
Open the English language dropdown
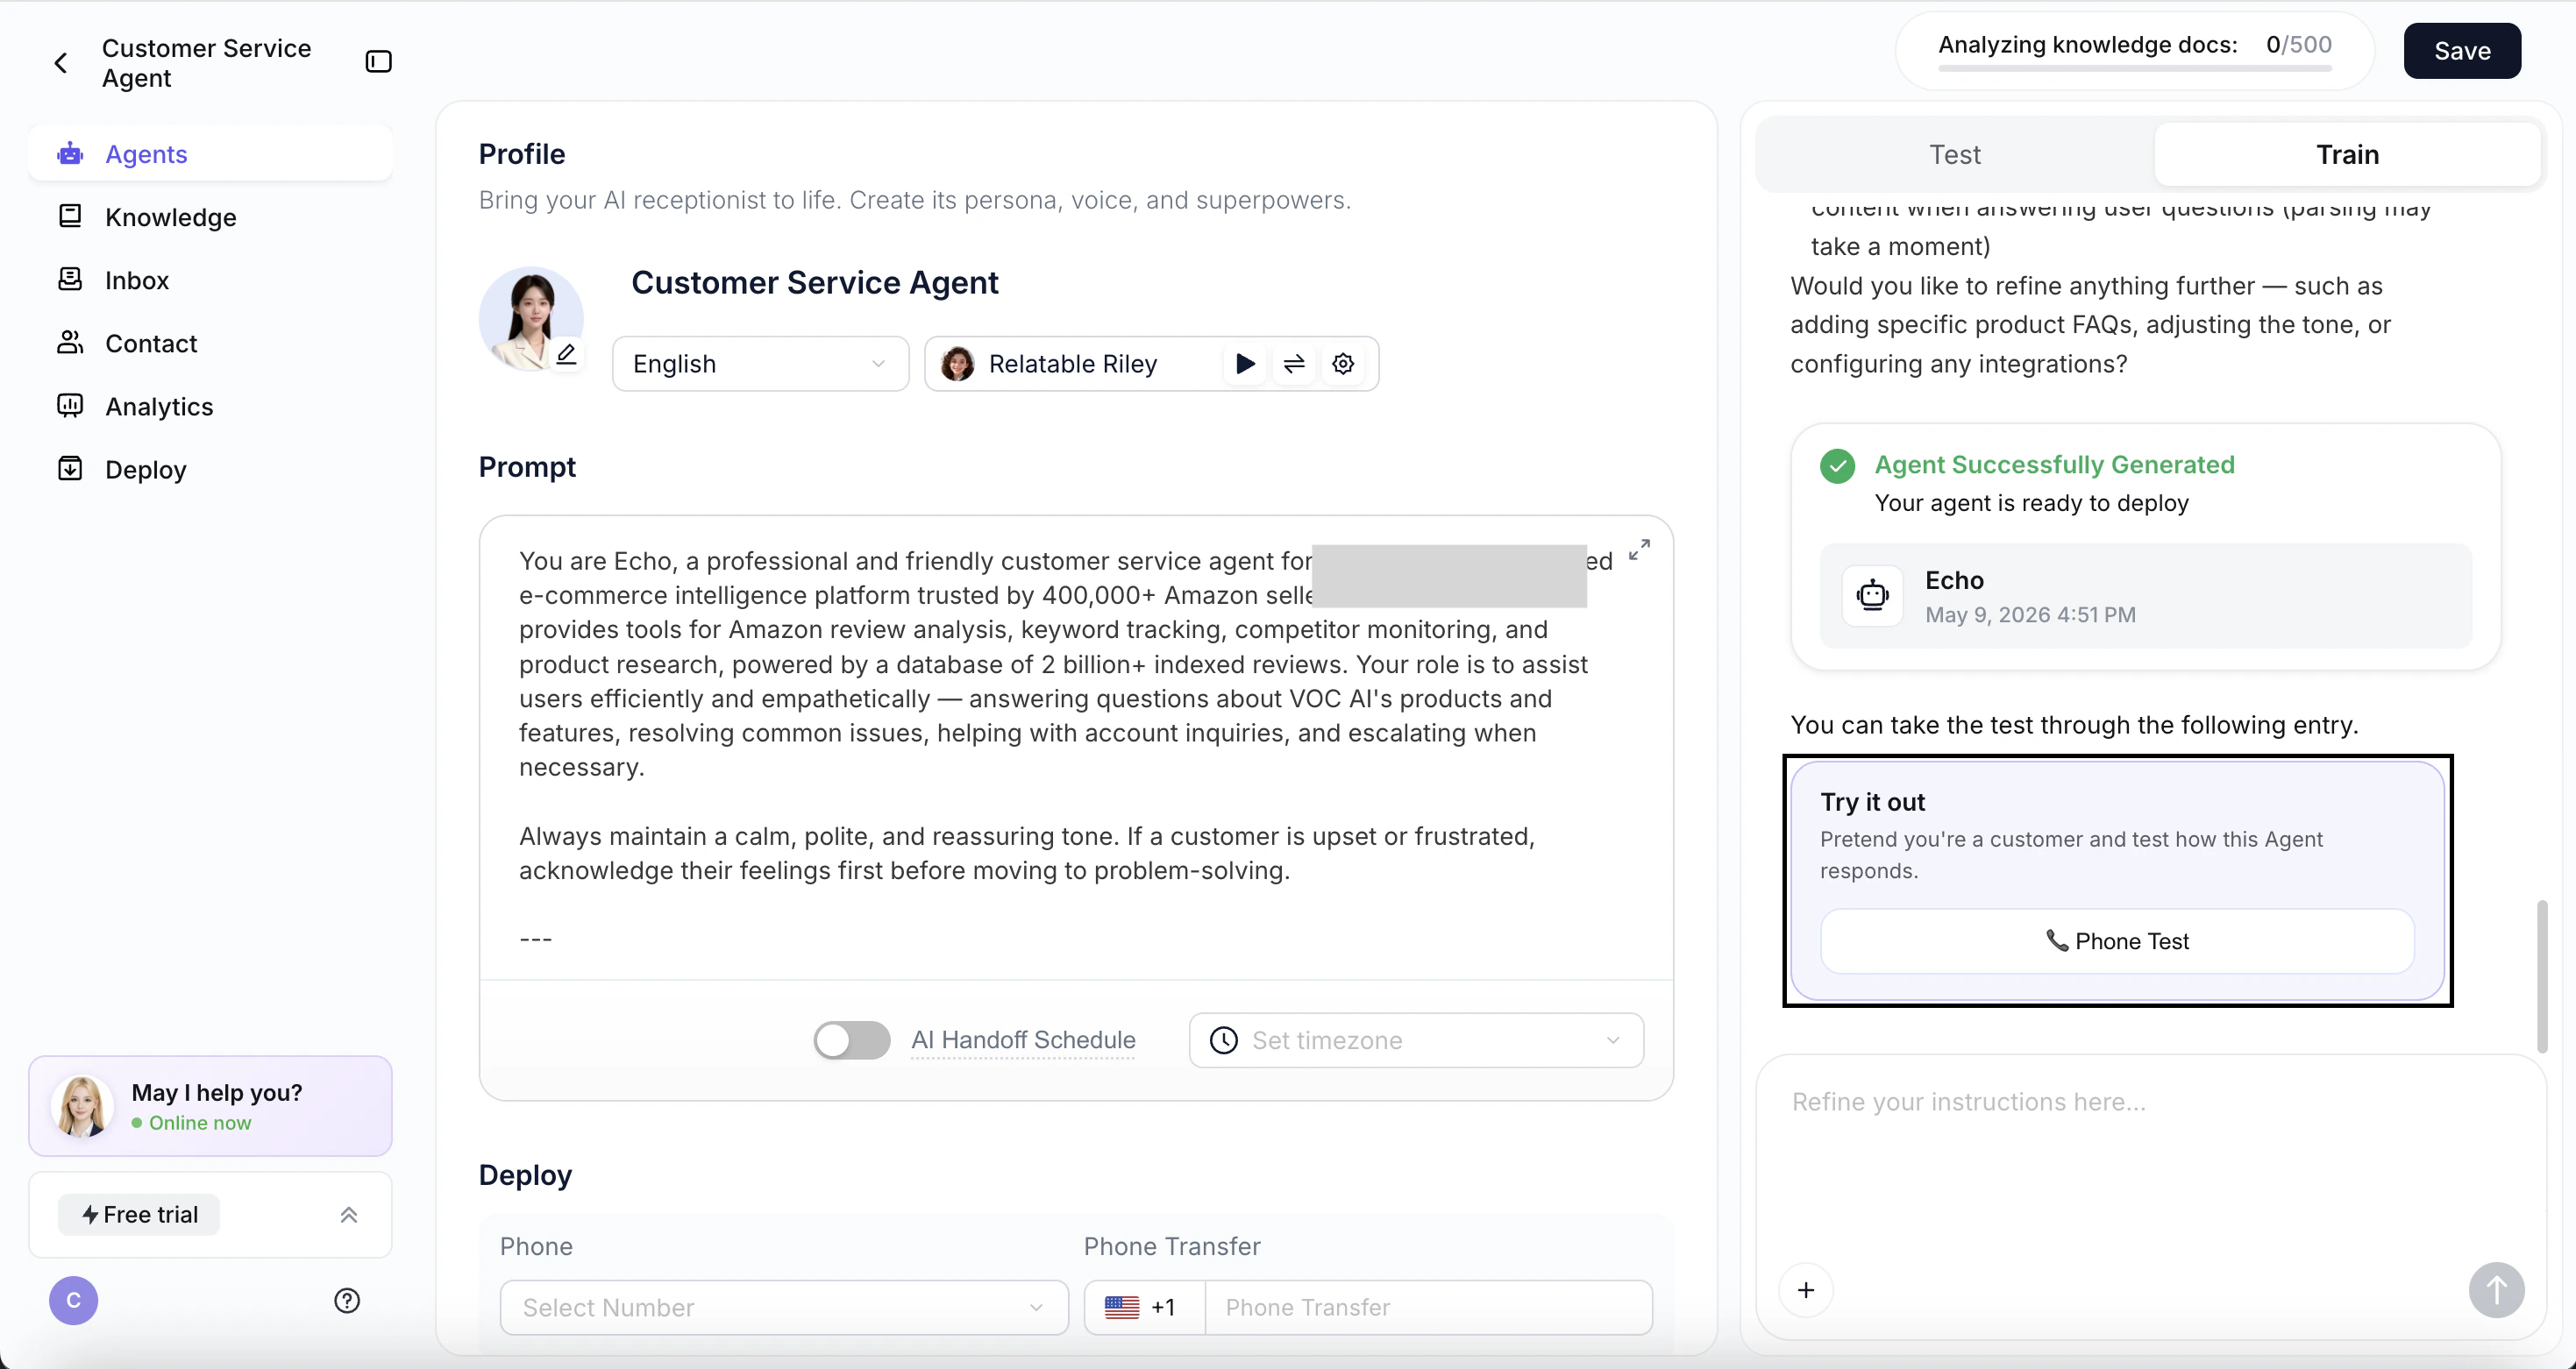(760, 364)
